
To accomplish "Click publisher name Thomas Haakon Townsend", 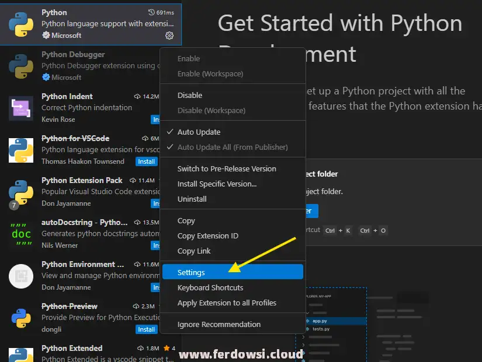I will pos(83,161).
